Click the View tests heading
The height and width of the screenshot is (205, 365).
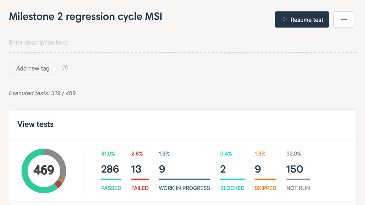(35, 124)
